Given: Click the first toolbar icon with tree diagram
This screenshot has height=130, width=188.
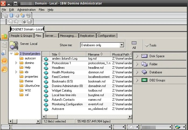Looking at the screenshot, I should click(6, 15).
